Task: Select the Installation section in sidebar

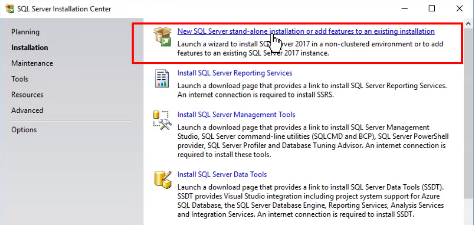Action: (x=30, y=47)
